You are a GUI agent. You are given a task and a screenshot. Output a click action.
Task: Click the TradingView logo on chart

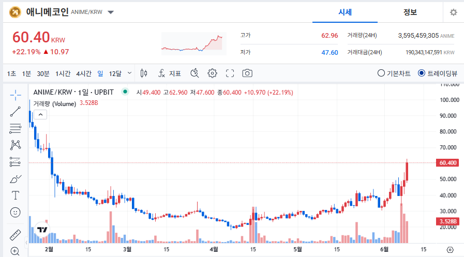pyautogui.click(x=42, y=230)
